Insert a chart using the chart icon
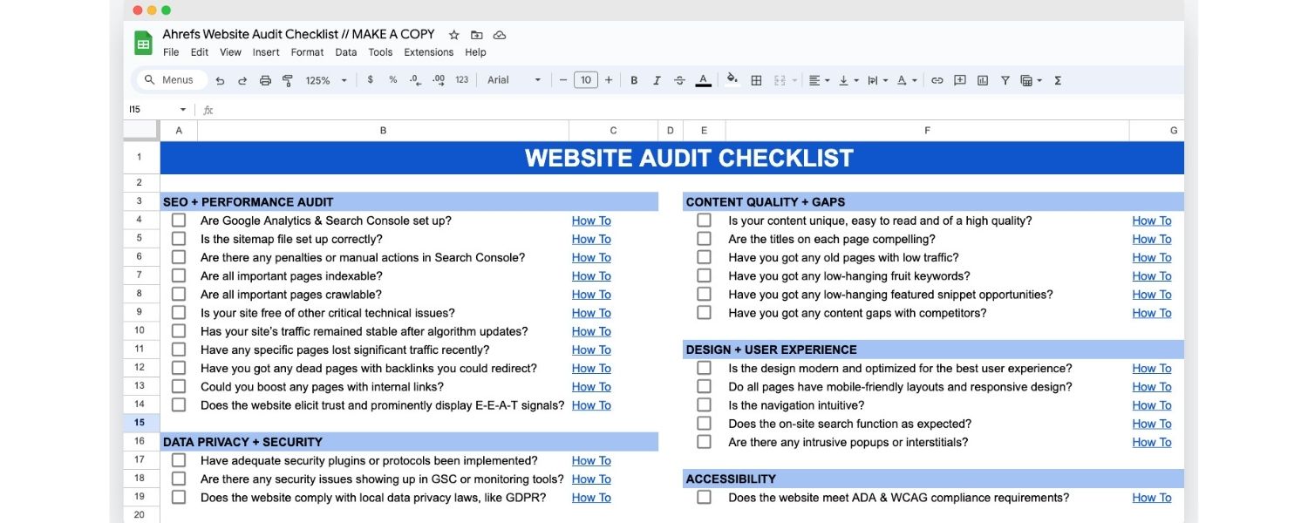1308x523 pixels. pos(982,79)
